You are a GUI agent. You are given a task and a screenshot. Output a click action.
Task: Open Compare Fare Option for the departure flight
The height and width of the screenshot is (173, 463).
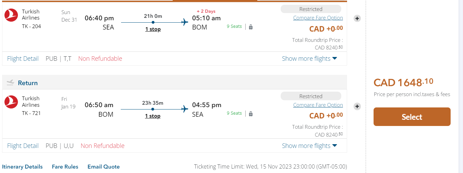(318, 18)
